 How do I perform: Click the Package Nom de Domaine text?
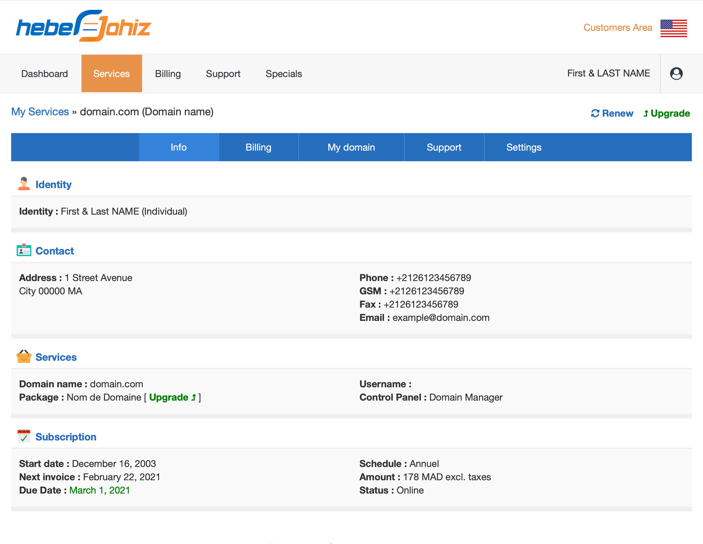point(104,397)
